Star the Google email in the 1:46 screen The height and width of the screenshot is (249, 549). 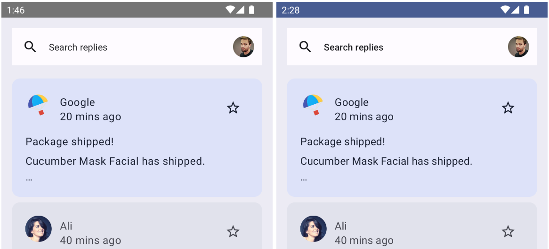point(233,108)
